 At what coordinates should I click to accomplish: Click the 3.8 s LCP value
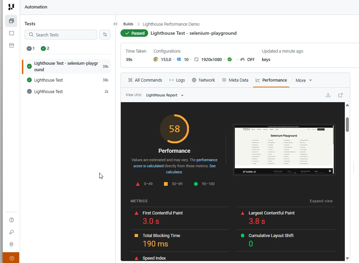click(x=257, y=221)
